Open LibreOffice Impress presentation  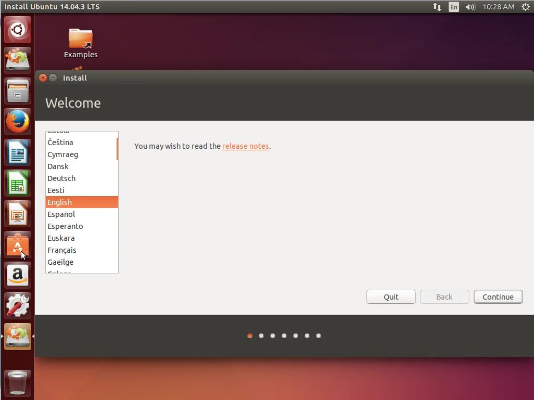coord(18,214)
